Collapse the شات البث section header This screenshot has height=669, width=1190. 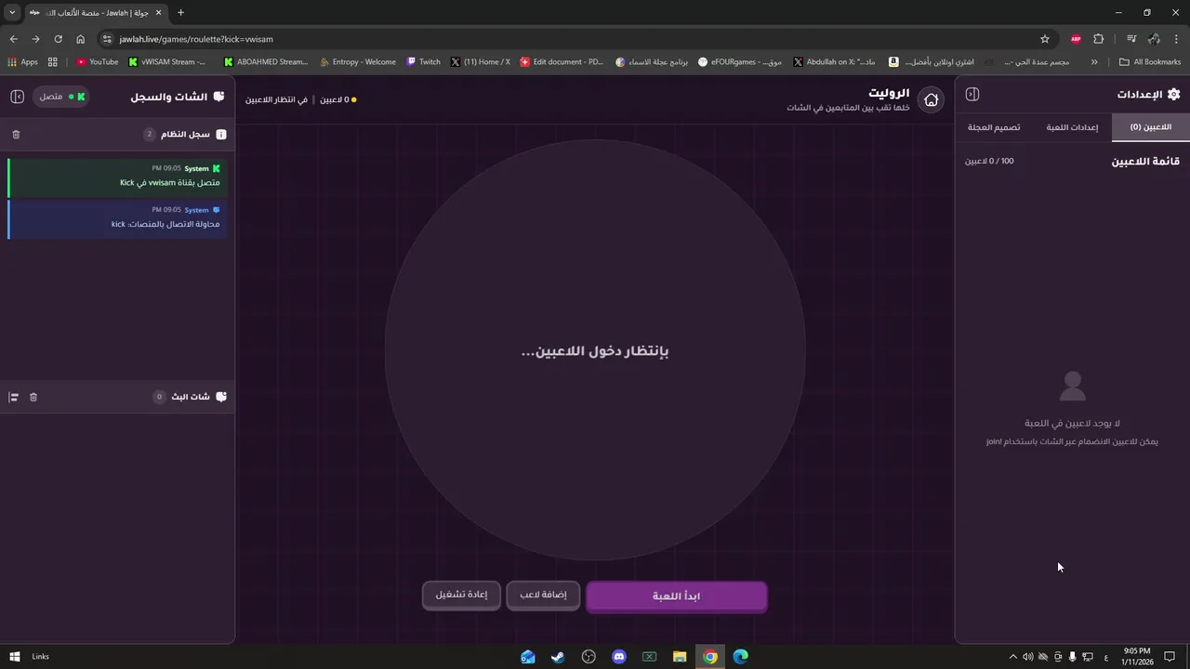[118, 397]
